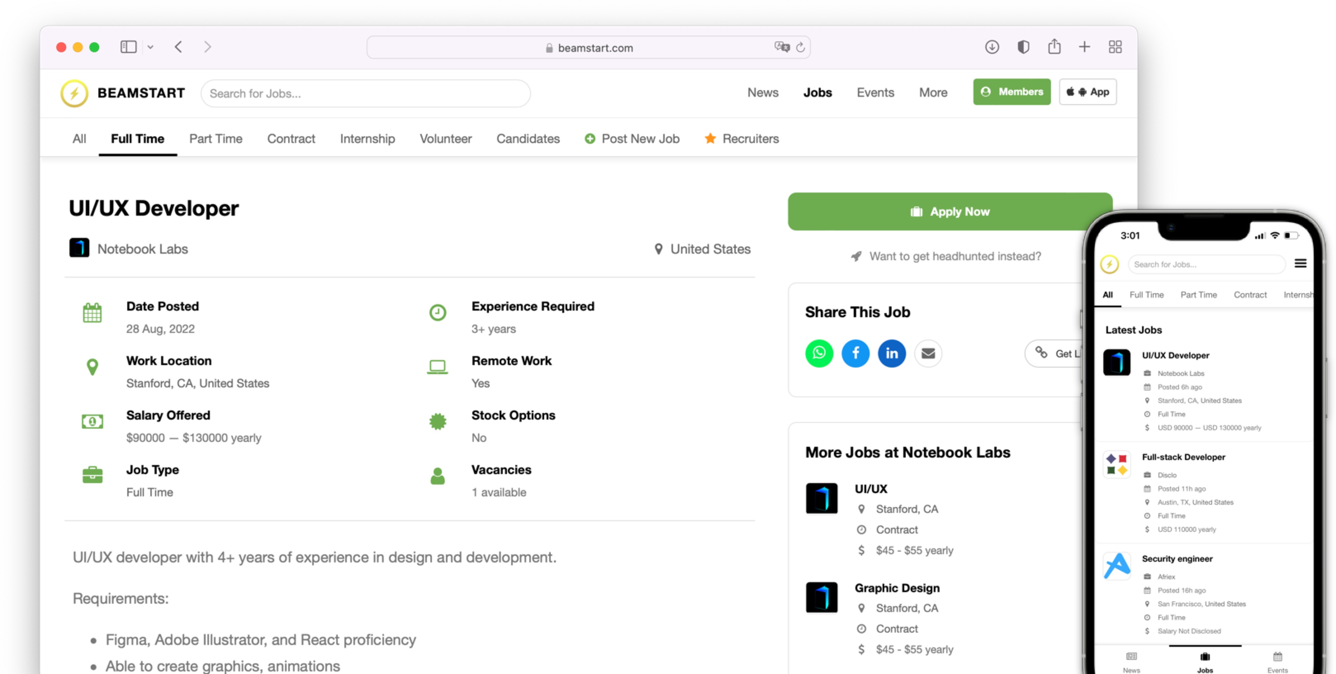The height and width of the screenshot is (674, 1336).
Task: Share this job on LinkedIn
Action: tap(891, 354)
